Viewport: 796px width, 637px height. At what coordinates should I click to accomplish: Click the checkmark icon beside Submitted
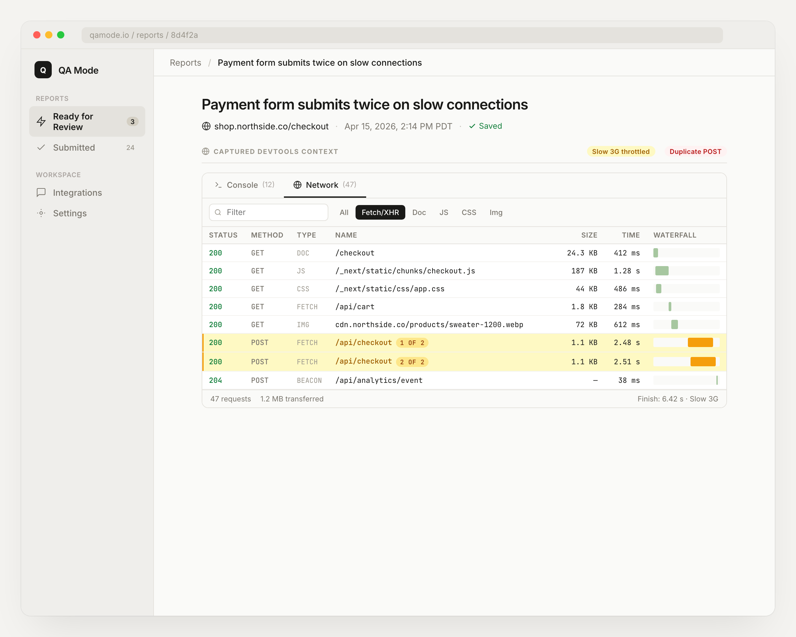[41, 147]
